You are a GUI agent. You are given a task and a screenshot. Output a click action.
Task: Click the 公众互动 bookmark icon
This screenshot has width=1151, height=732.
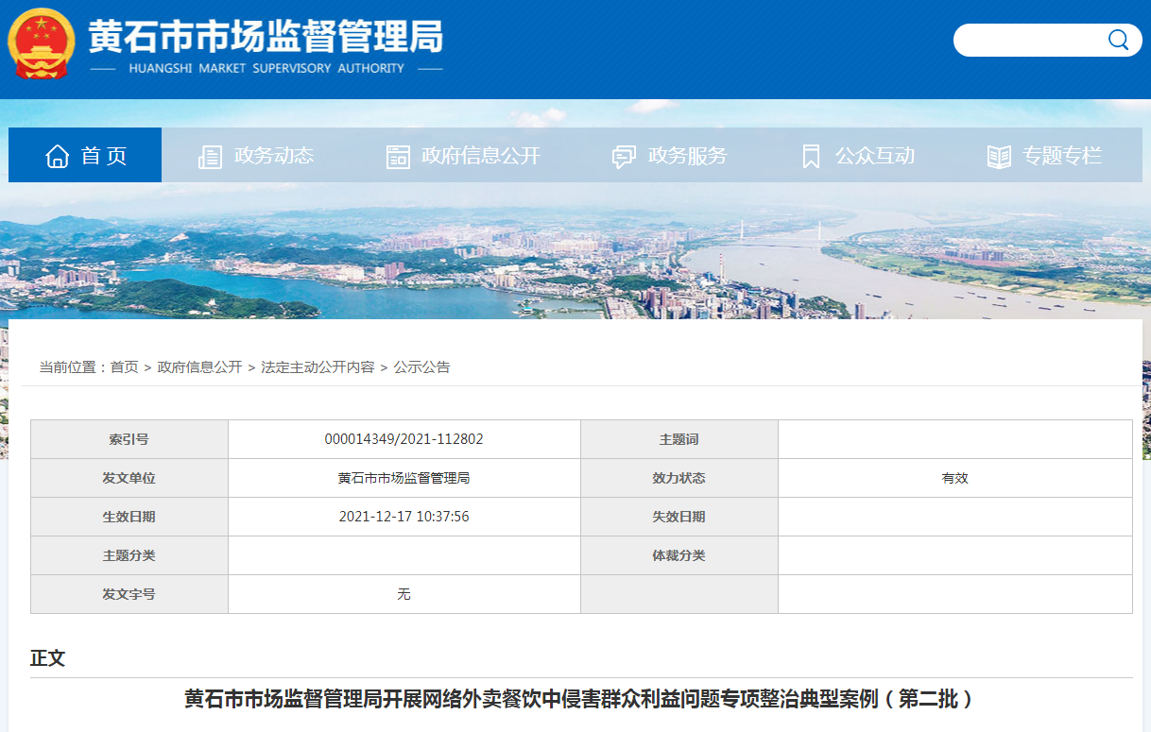coord(811,157)
